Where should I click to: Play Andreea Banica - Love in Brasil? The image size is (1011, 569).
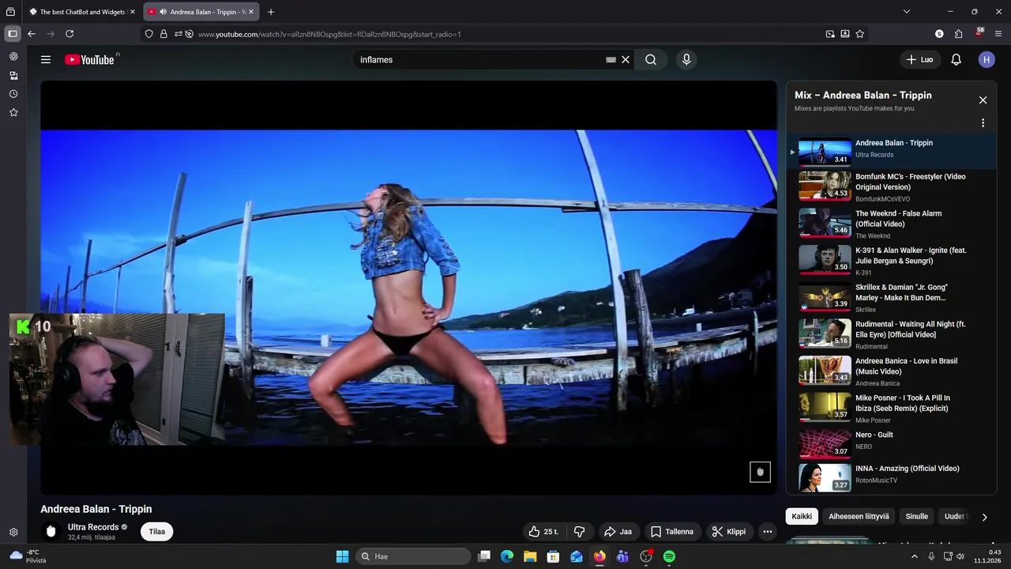click(891, 371)
